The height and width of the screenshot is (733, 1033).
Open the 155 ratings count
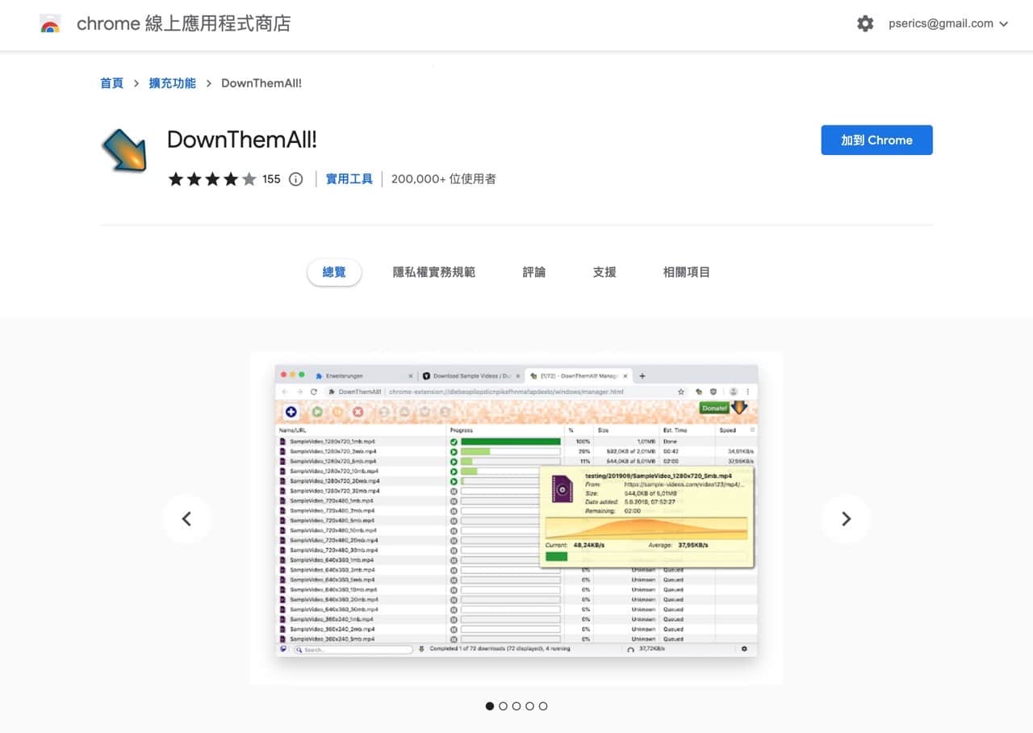[x=271, y=179]
